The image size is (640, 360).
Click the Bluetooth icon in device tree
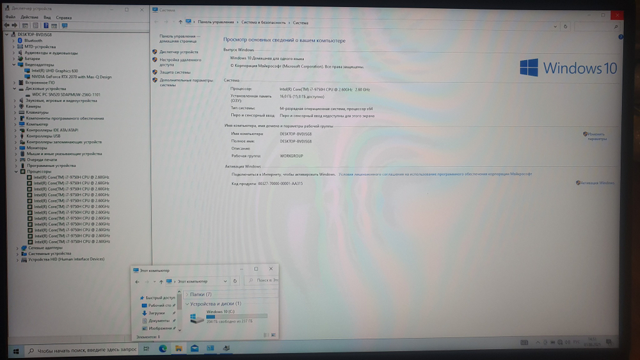pyautogui.click(x=20, y=41)
